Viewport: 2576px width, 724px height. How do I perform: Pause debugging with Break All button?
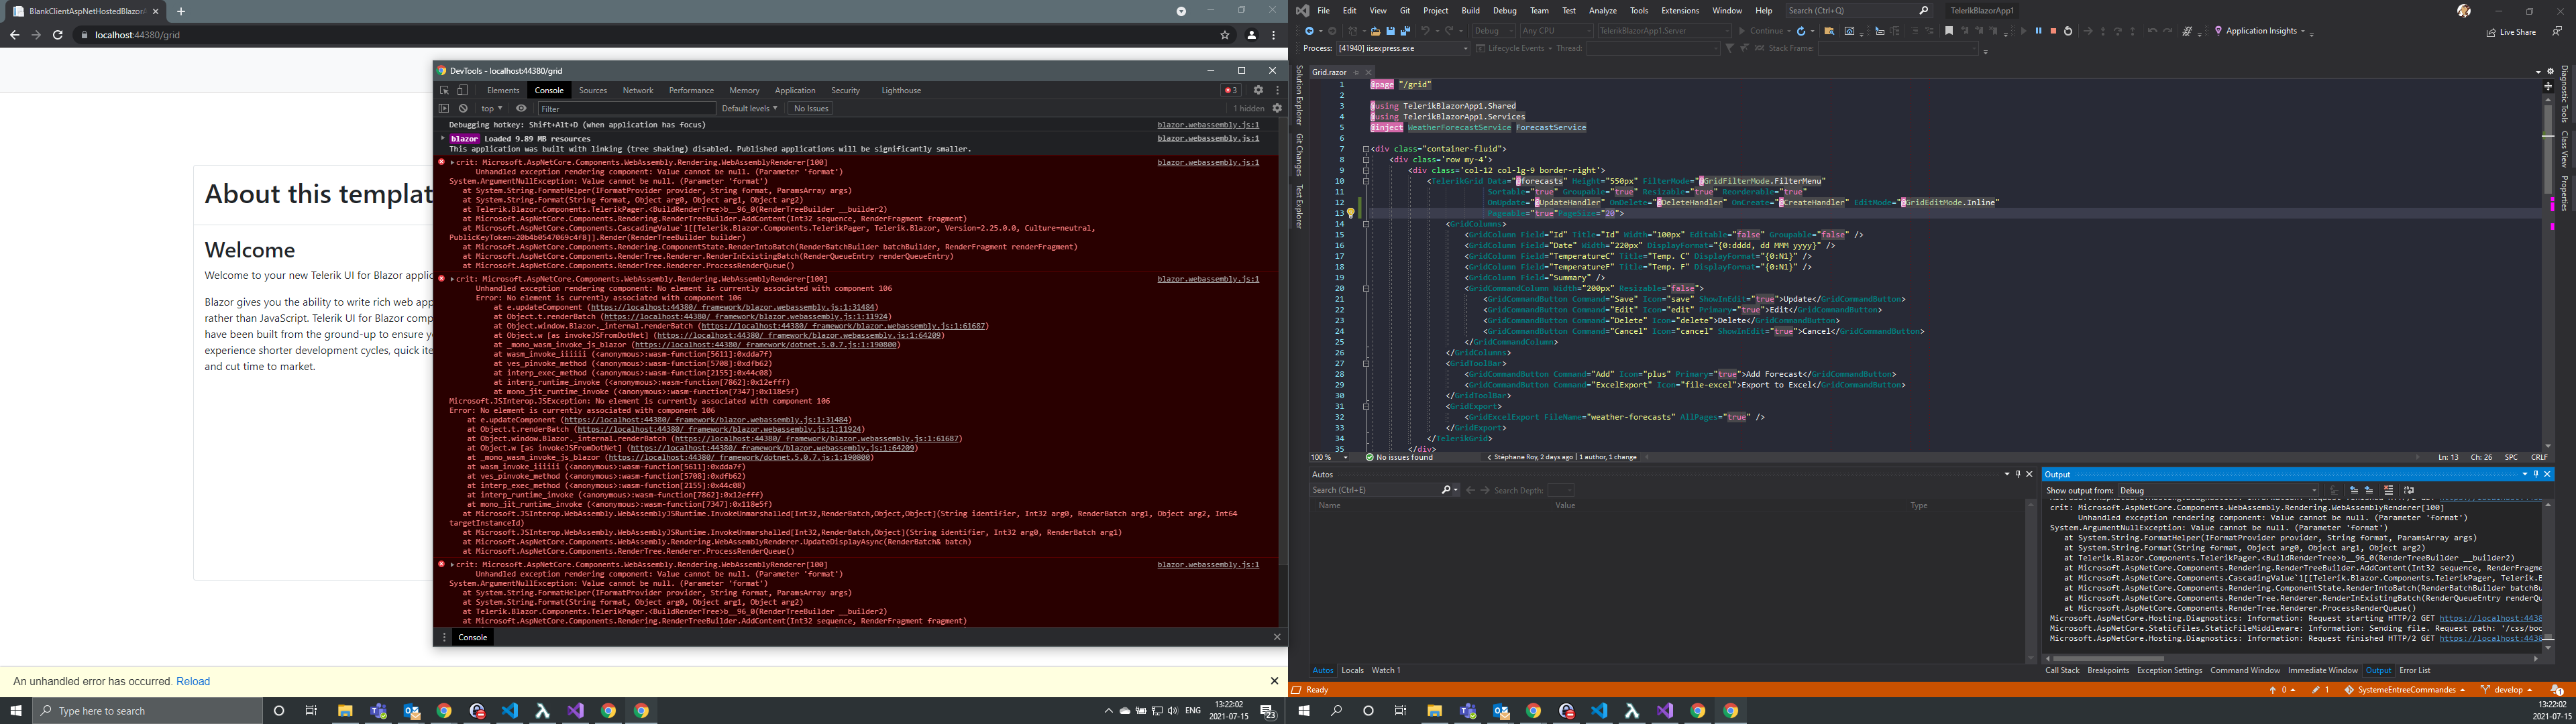click(x=2038, y=31)
